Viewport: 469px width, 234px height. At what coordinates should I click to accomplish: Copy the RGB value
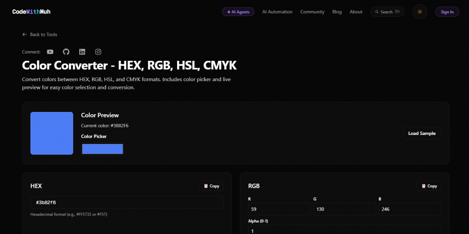(x=429, y=186)
